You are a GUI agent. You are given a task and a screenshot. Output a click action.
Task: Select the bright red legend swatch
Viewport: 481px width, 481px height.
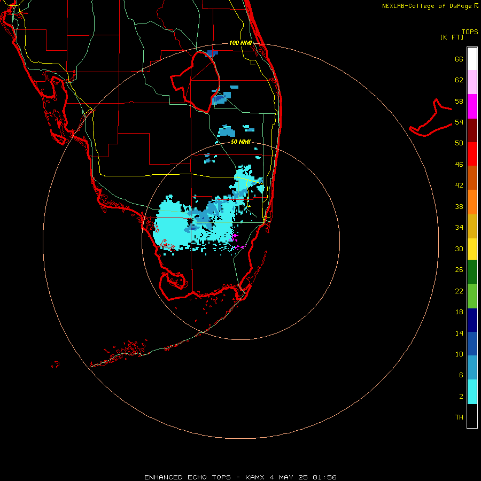click(x=472, y=154)
